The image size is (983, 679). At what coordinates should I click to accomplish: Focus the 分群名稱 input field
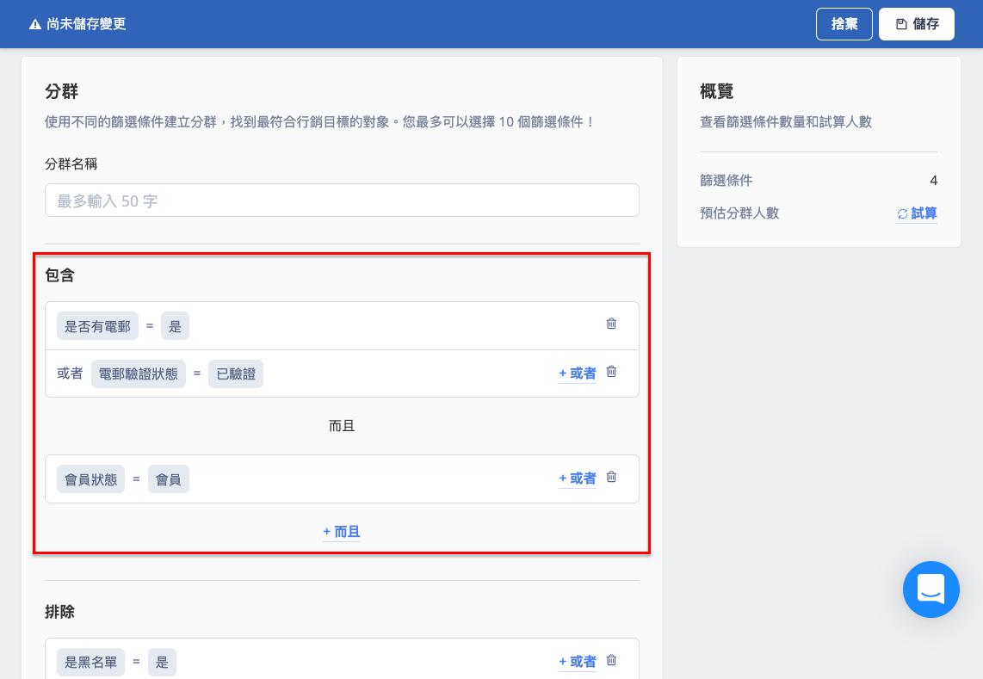point(342,200)
